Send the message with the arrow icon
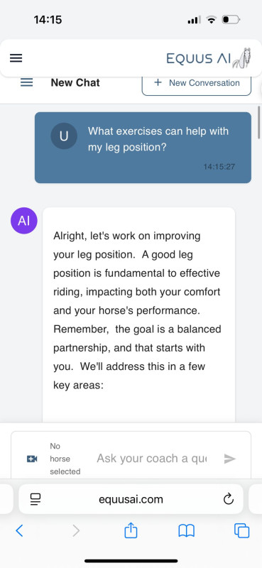This screenshot has height=568, width=262. click(230, 459)
